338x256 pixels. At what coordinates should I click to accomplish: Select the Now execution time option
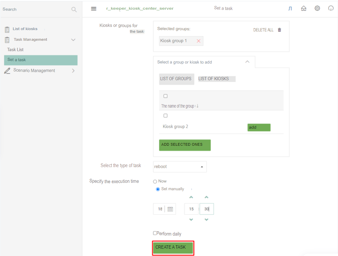[155, 181]
